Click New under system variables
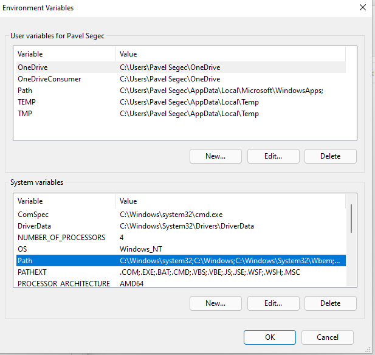The image size is (375, 355). tap(216, 303)
